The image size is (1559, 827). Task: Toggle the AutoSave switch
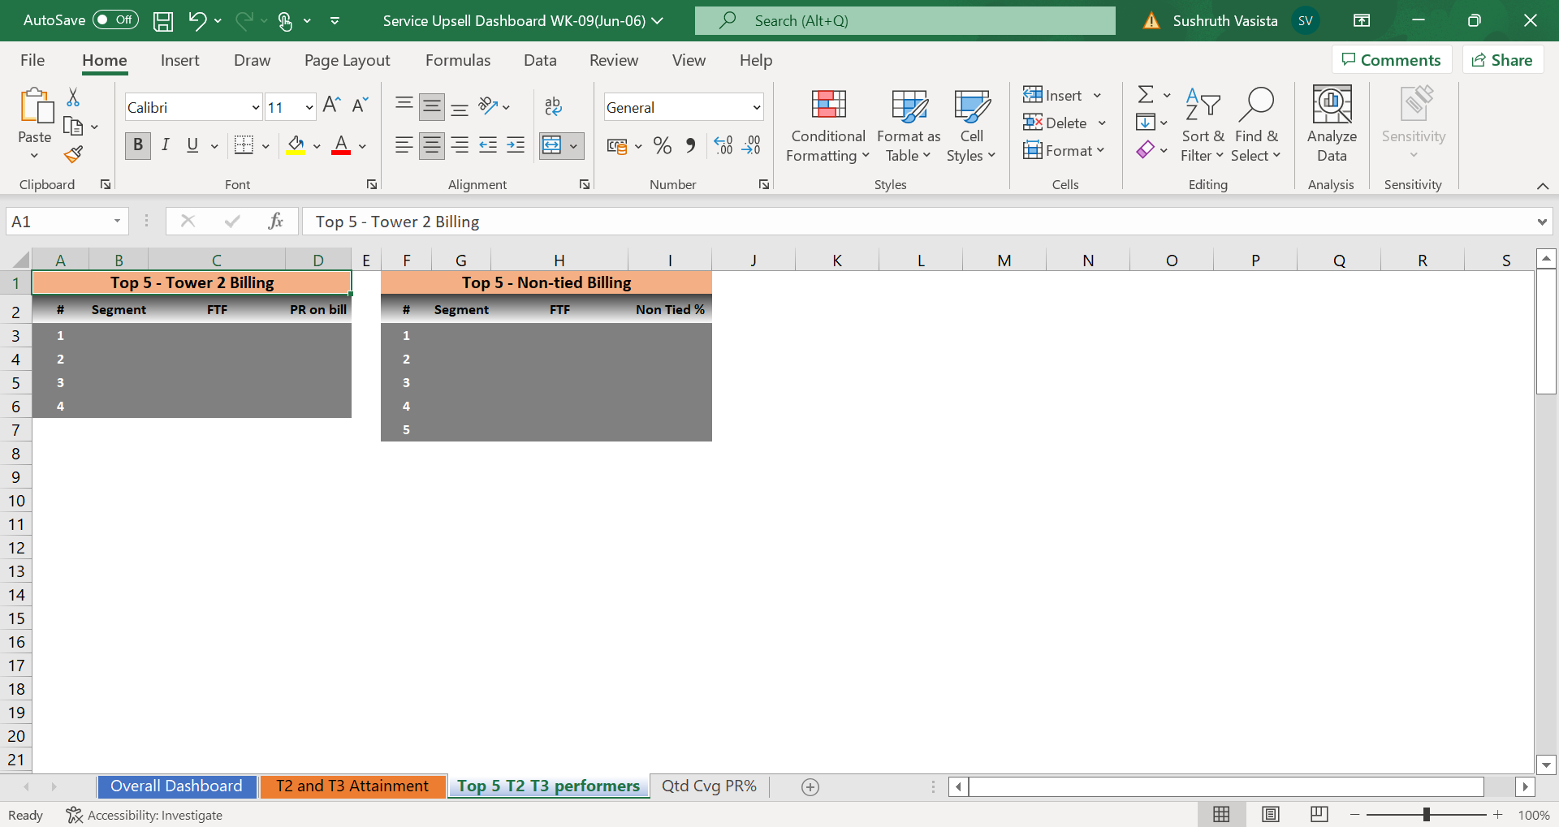coord(115,20)
